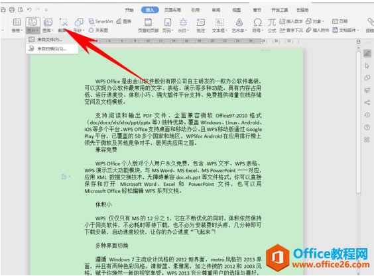The image size is (374, 276).
Task: Click the Undo arrow
Action: (x=29, y=10)
